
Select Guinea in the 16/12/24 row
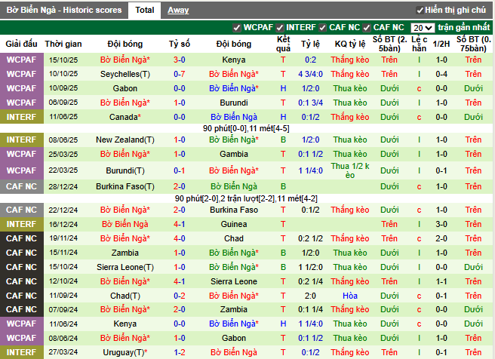pos(234,224)
